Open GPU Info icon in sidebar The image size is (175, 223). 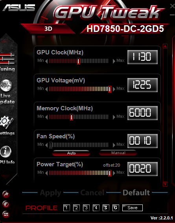(6, 152)
